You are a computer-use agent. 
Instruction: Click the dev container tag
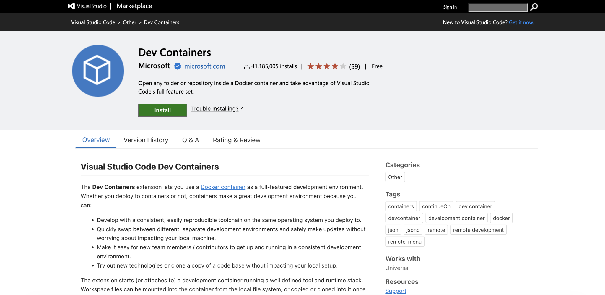475,206
